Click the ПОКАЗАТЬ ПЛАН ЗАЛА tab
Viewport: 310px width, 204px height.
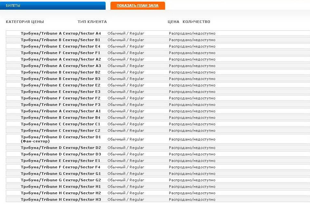[137, 6]
